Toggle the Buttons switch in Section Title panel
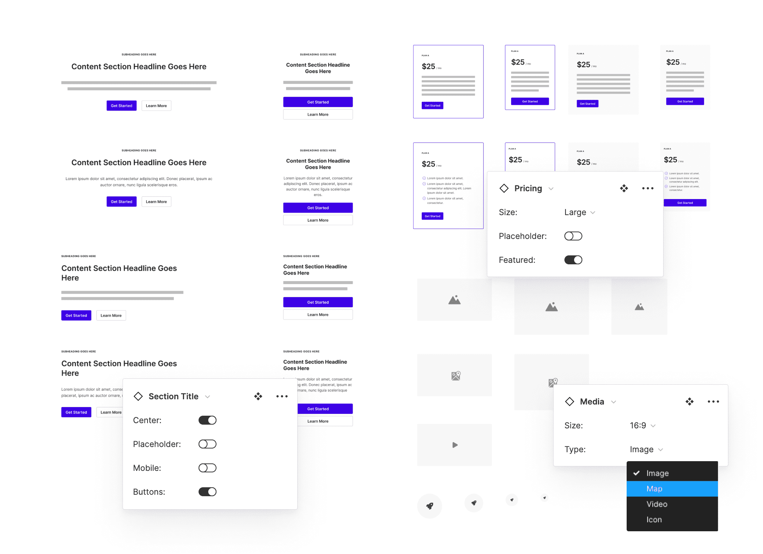Image resolution: width=763 pixels, height=554 pixels. (x=208, y=492)
